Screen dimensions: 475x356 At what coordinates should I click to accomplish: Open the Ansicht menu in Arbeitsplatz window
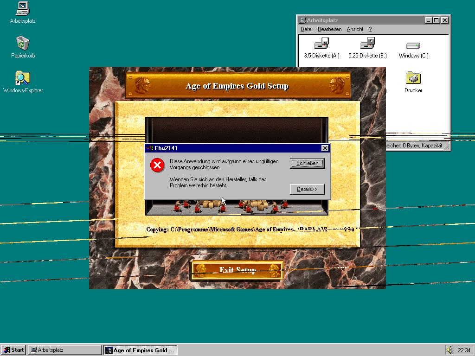coord(355,29)
